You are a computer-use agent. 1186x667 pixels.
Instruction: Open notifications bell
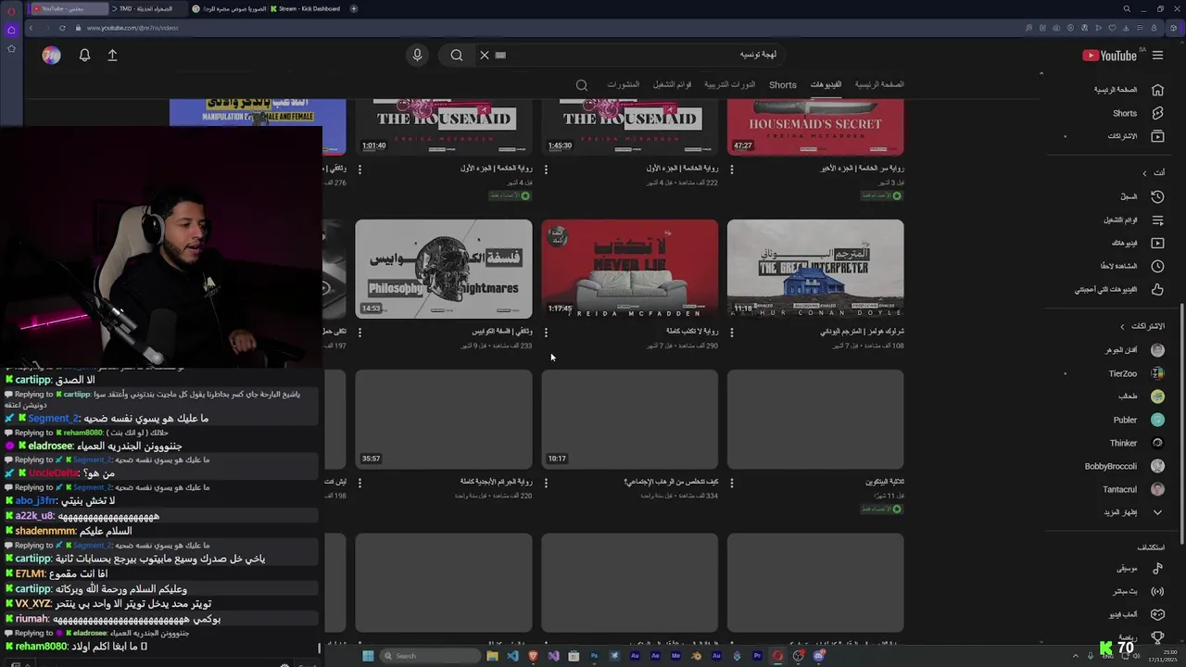[x=84, y=56]
